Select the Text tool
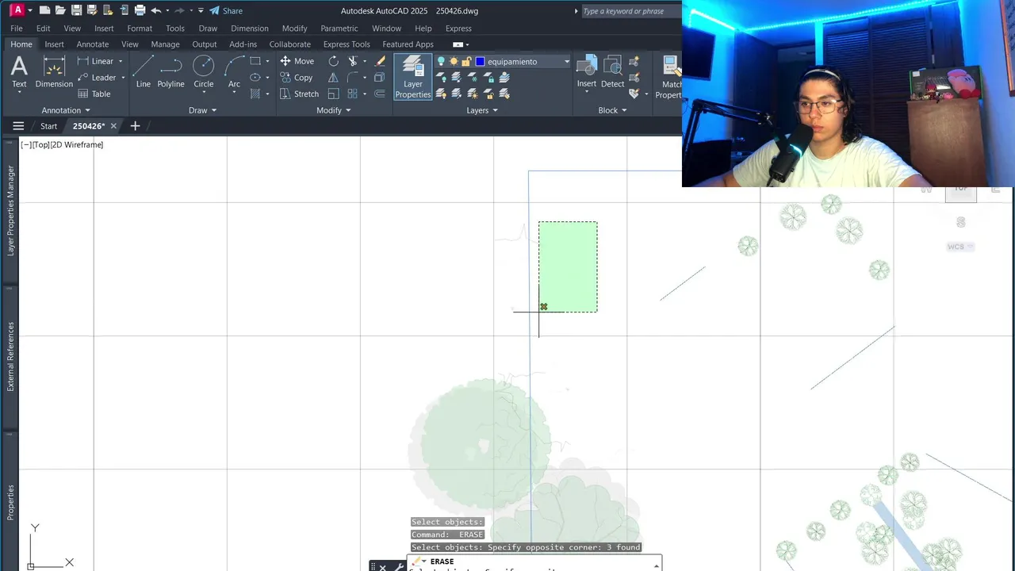This screenshot has width=1015, height=571. click(x=19, y=71)
